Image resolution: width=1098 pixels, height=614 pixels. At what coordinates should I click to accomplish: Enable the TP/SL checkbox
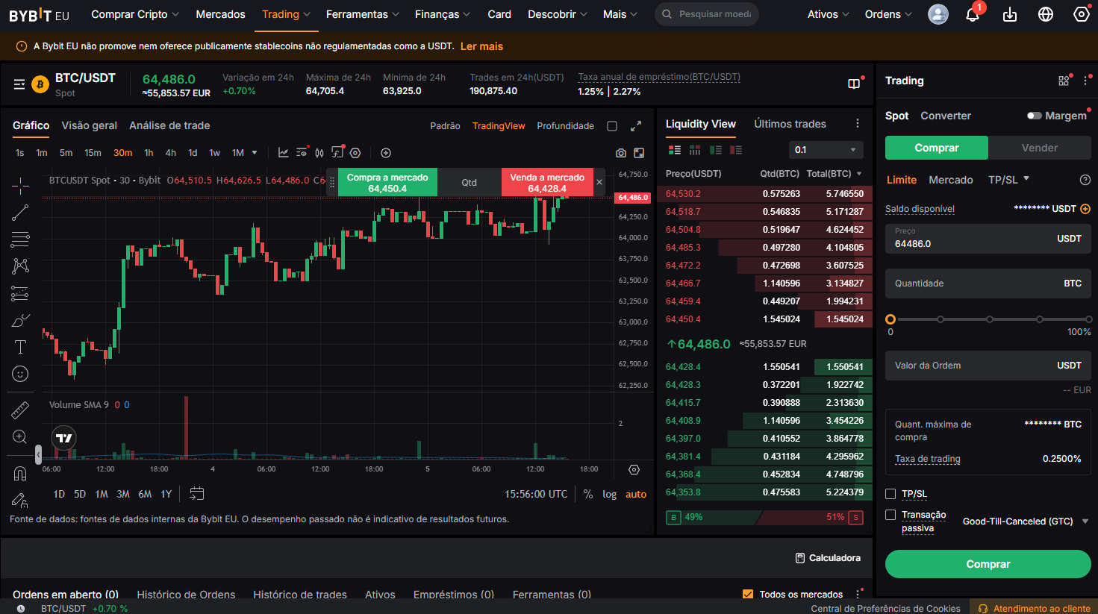890,494
